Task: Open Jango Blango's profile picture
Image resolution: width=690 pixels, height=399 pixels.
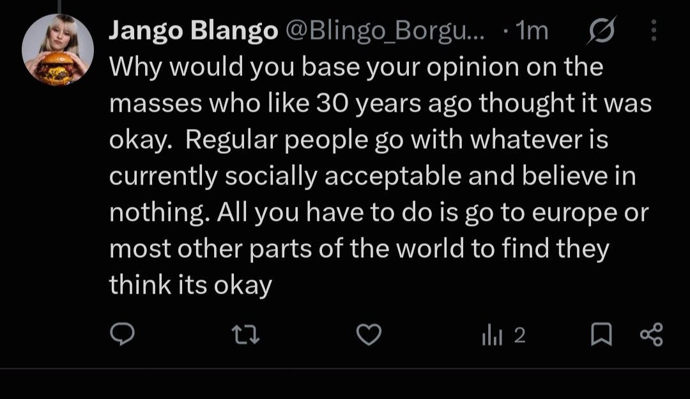Action: point(57,49)
